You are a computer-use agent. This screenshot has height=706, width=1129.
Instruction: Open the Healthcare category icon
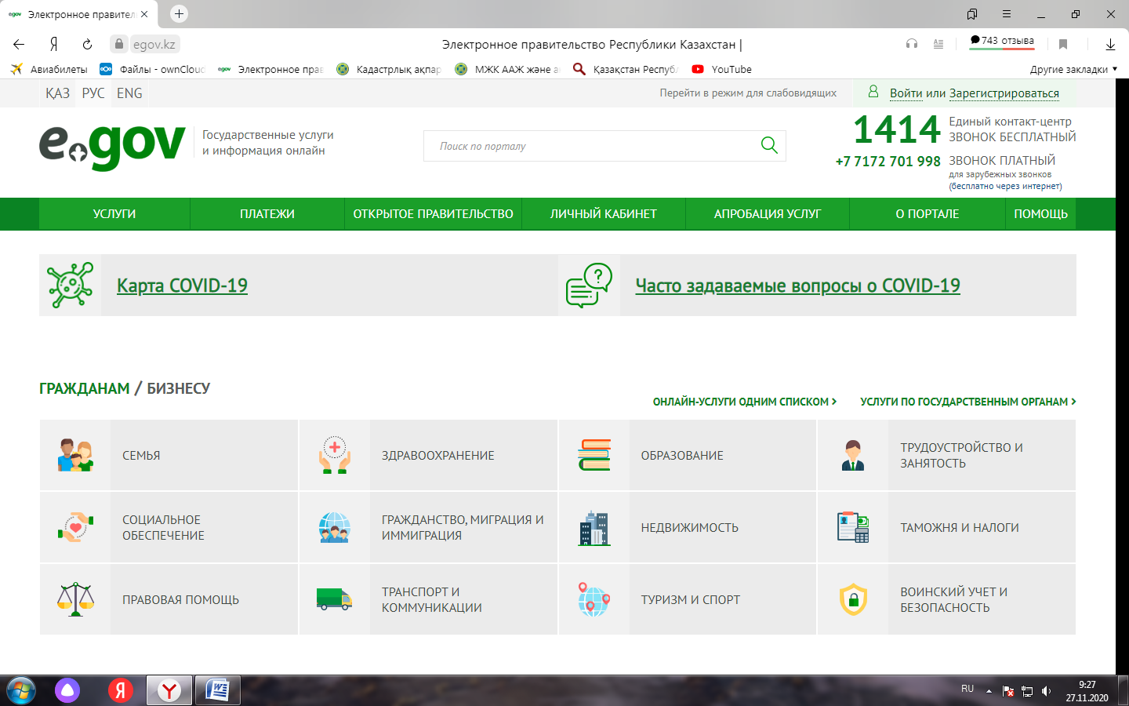pos(334,456)
